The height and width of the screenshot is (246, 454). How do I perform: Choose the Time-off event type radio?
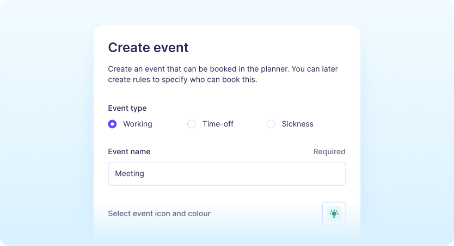(x=192, y=124)
